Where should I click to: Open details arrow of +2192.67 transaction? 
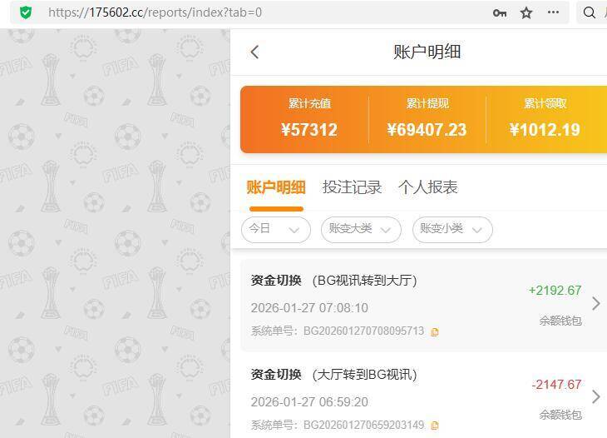596,303
